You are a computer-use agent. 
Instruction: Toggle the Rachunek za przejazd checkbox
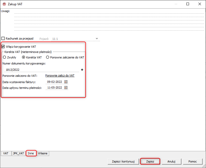click(3, 39)
